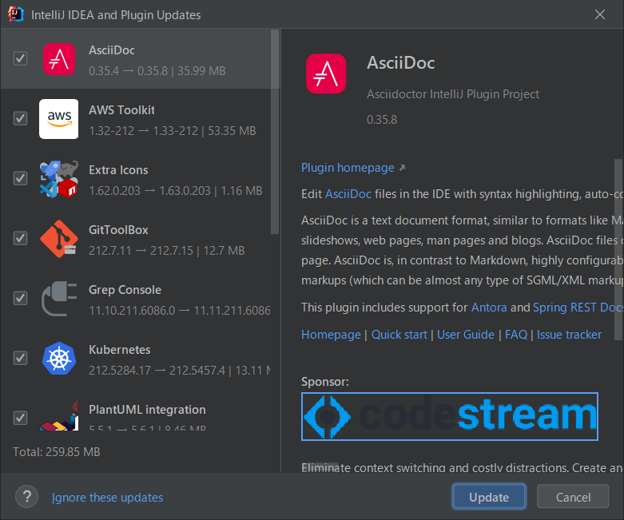Image resolution: width=624 pixels, height=520 pixels.
Task: Start the plugin Update
Action: (489, 497)
